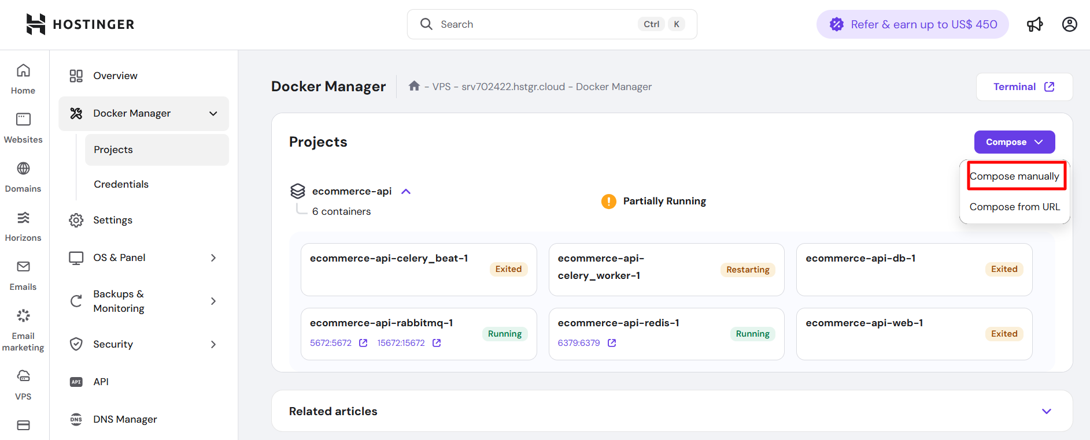Open DNS Manager in the sidebar
The width and height of the screenshot is (1090, 440).
tap(143, 419)
